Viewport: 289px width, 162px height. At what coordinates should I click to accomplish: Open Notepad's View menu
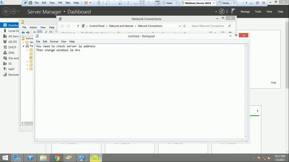coord(64,41)
